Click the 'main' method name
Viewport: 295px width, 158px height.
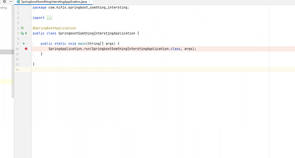pyautogui.click(x=82, y=44)
